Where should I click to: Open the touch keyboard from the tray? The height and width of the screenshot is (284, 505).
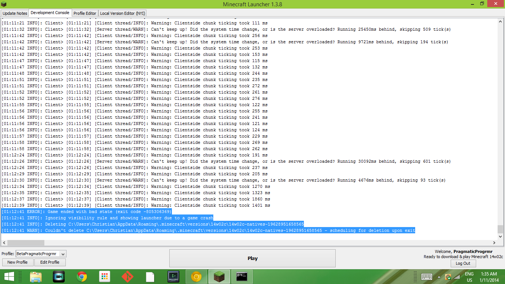(x=427, y=277)
